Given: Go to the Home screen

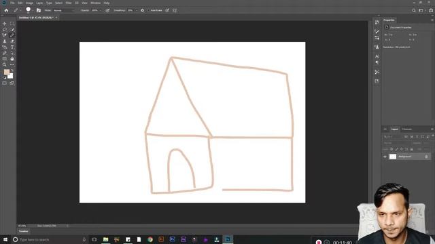Looking at the screenshot, I should [x=6, y=11].
